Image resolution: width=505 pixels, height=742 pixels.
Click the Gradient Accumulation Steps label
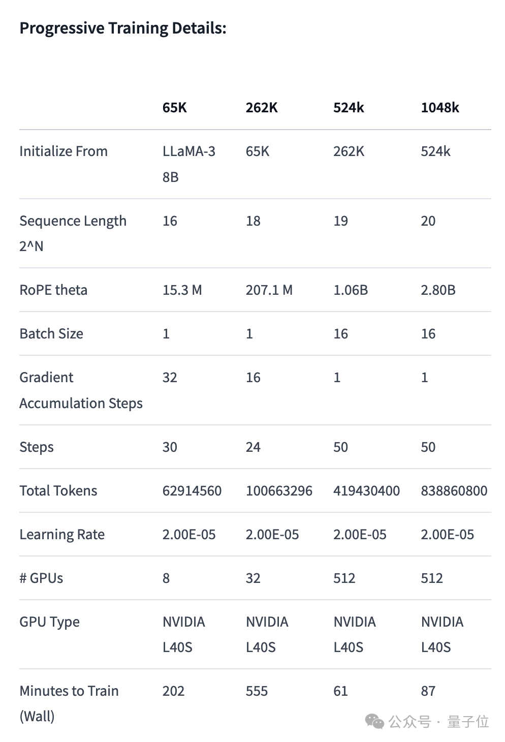[81, 390]
